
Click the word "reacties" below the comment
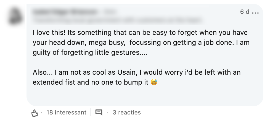(x=129, y=113)
